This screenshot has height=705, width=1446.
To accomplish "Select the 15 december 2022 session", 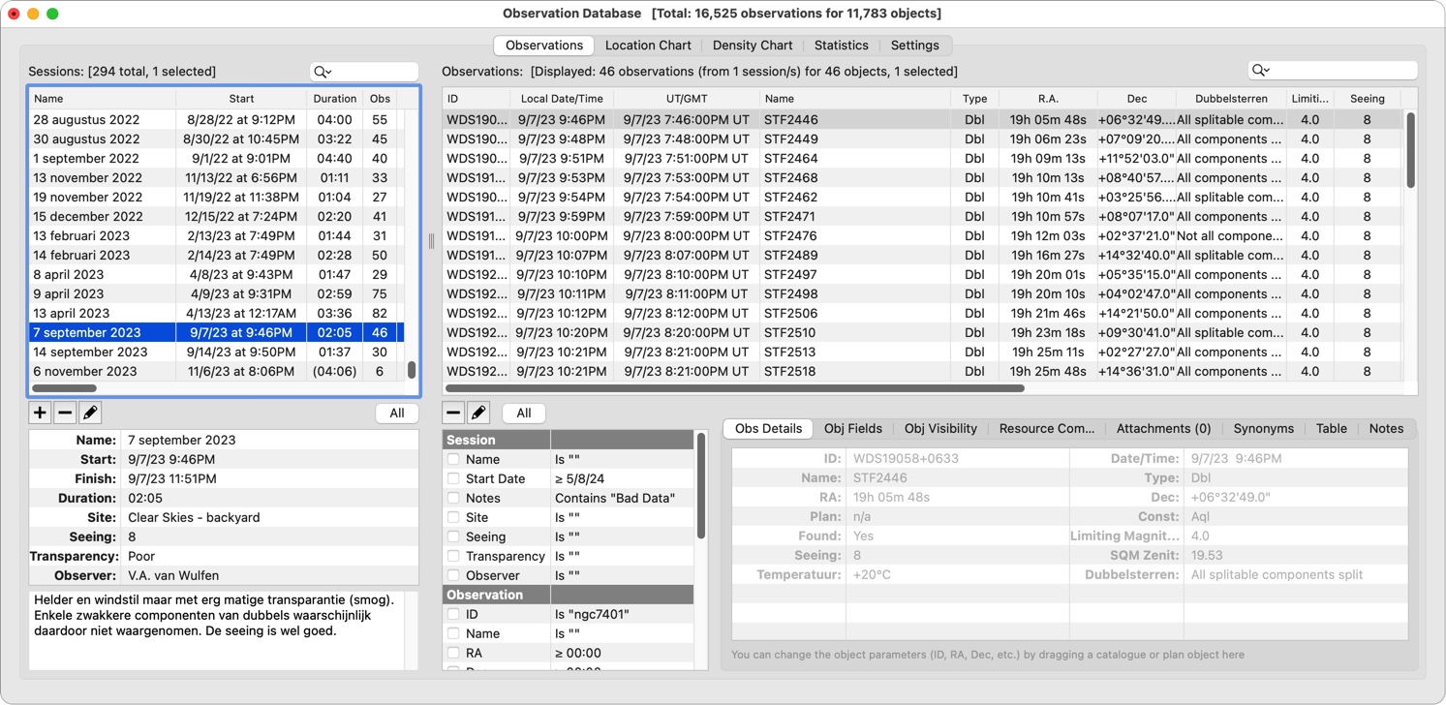I will tap(217, 216).
